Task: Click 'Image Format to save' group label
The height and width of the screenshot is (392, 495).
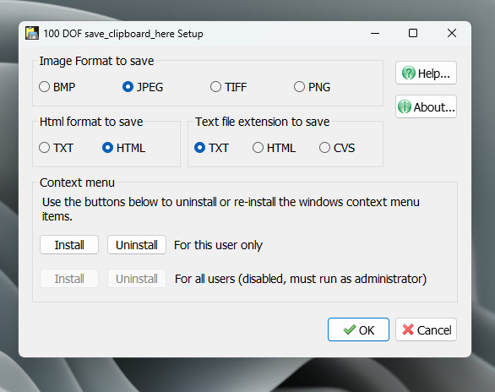Action: coord(96,61)
